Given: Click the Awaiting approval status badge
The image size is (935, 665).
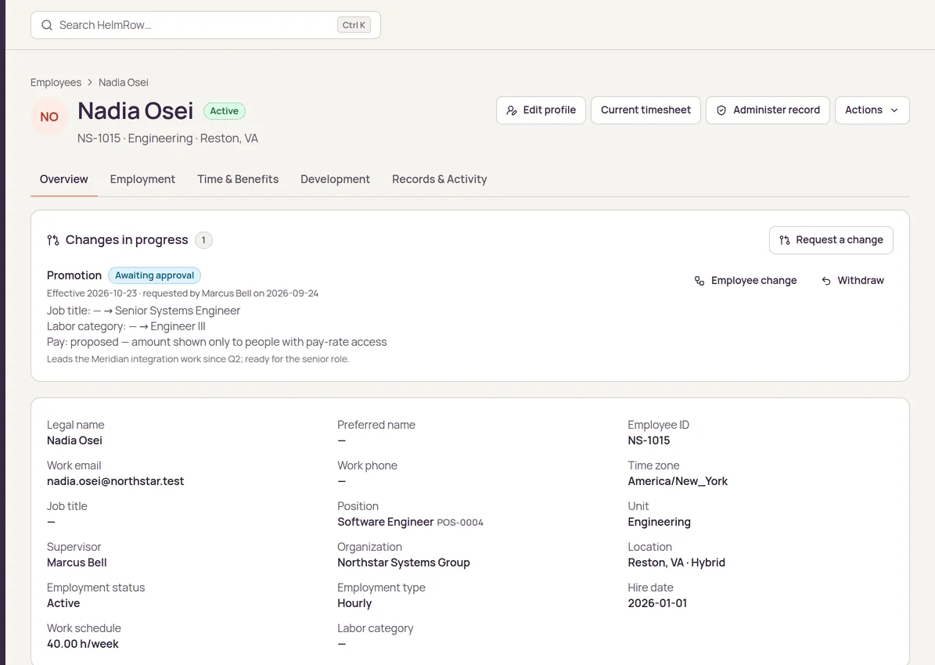Looking at the screenshot, I should pyautogui.click(x=154, y=275).
